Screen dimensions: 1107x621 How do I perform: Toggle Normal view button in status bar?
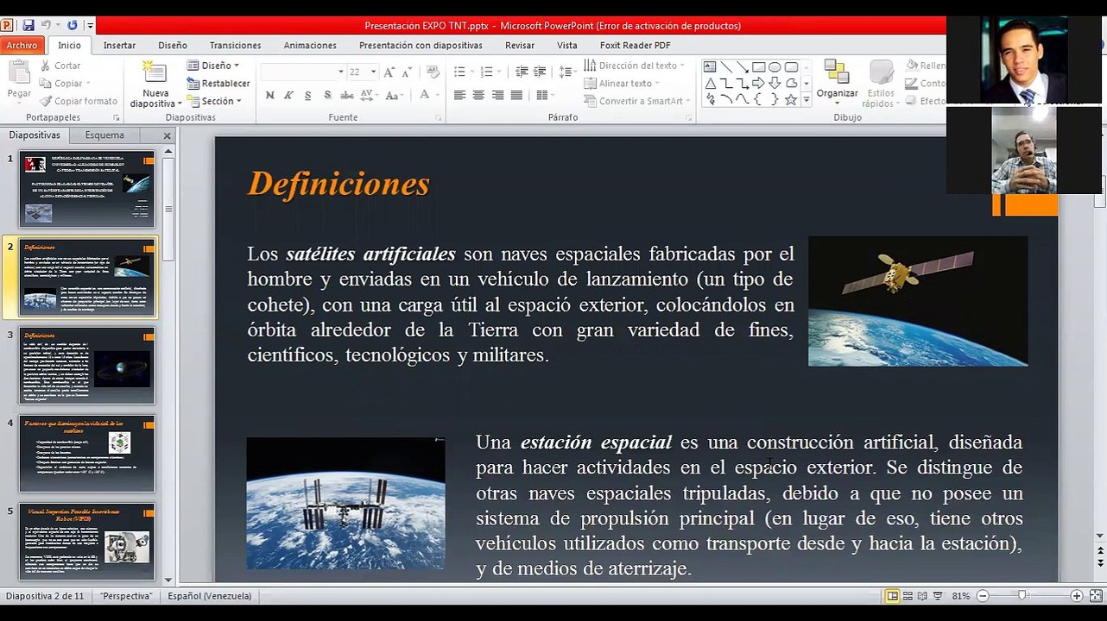pos(893,596)
